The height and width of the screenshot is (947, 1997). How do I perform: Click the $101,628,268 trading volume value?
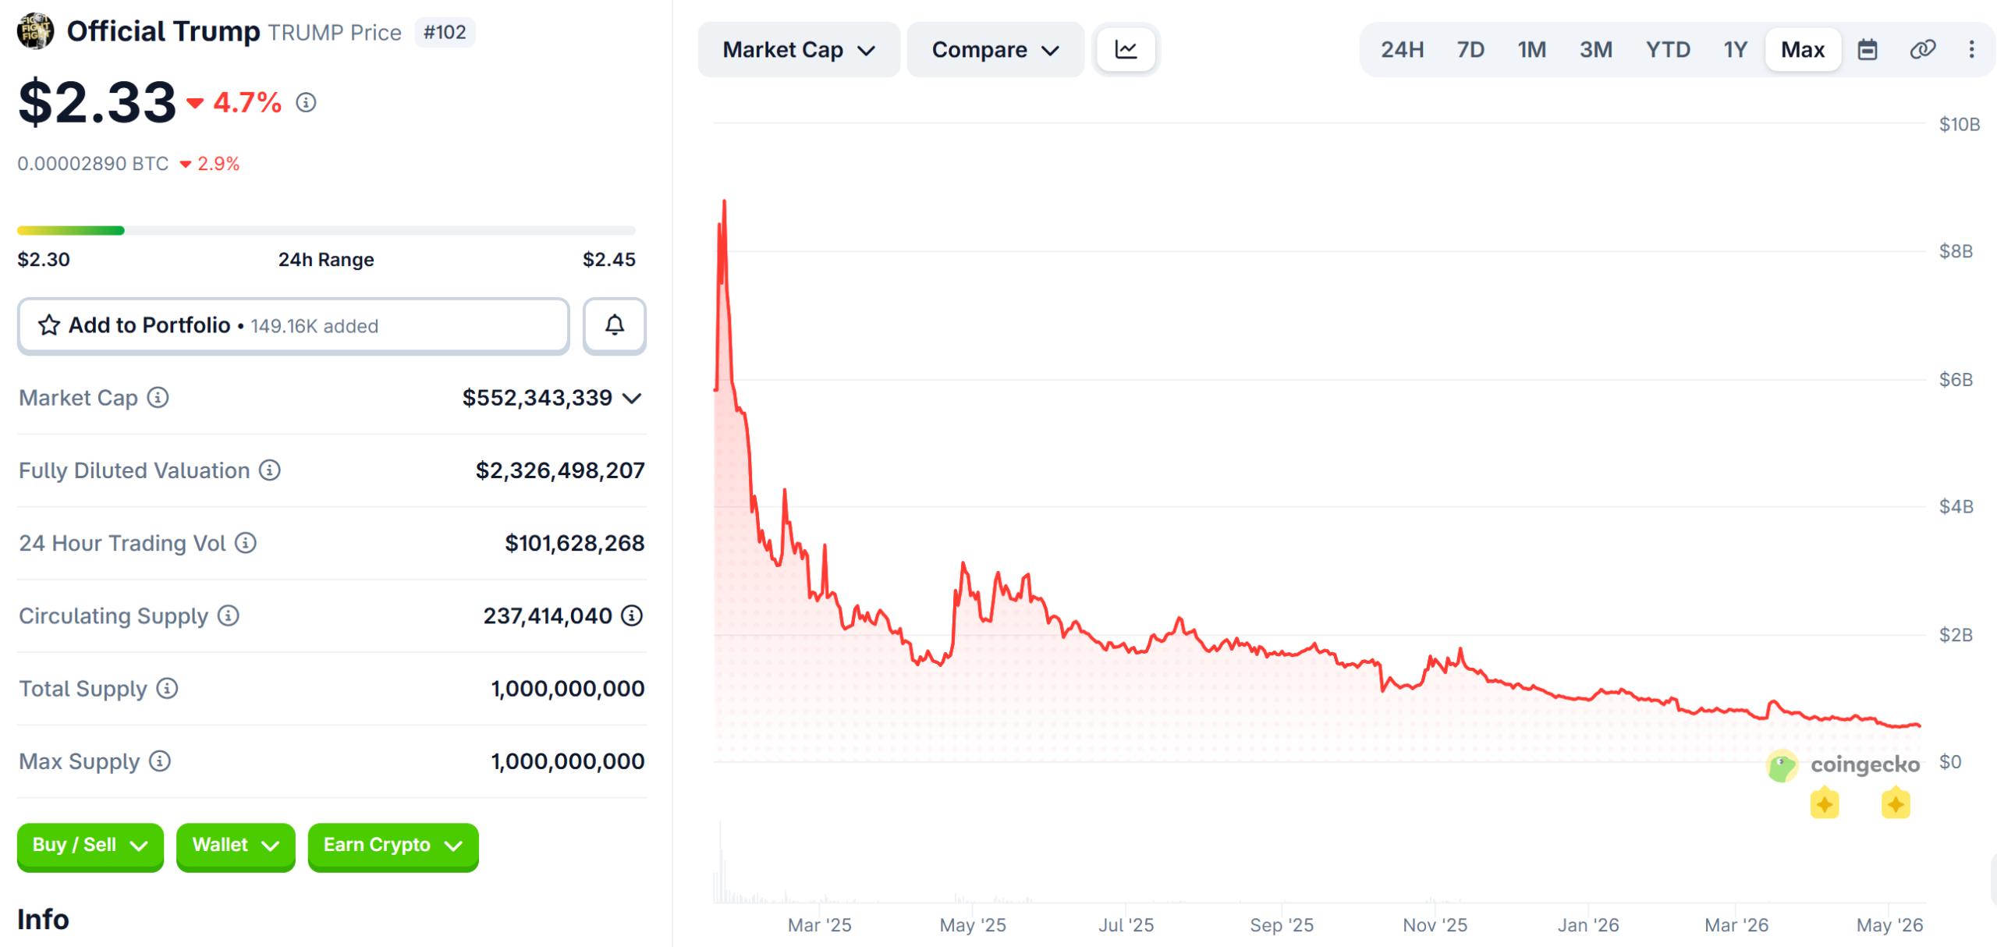coord(575,543)
